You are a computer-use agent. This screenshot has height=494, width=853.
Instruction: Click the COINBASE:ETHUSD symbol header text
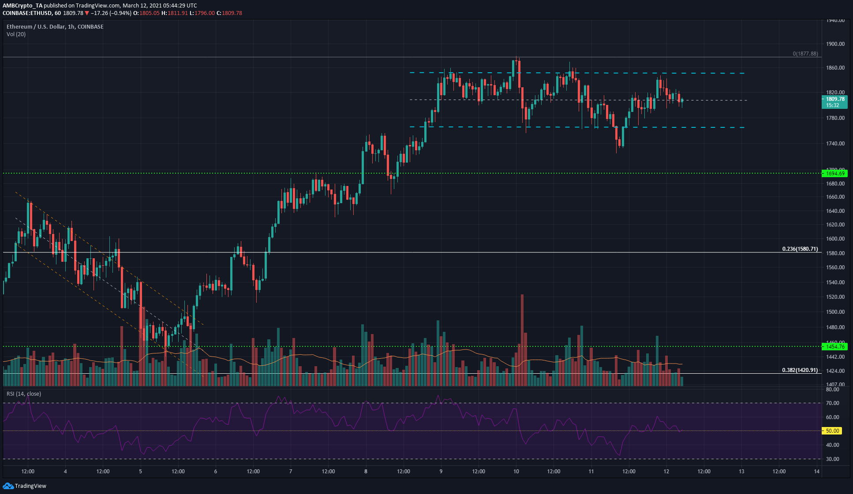(32, 13)
